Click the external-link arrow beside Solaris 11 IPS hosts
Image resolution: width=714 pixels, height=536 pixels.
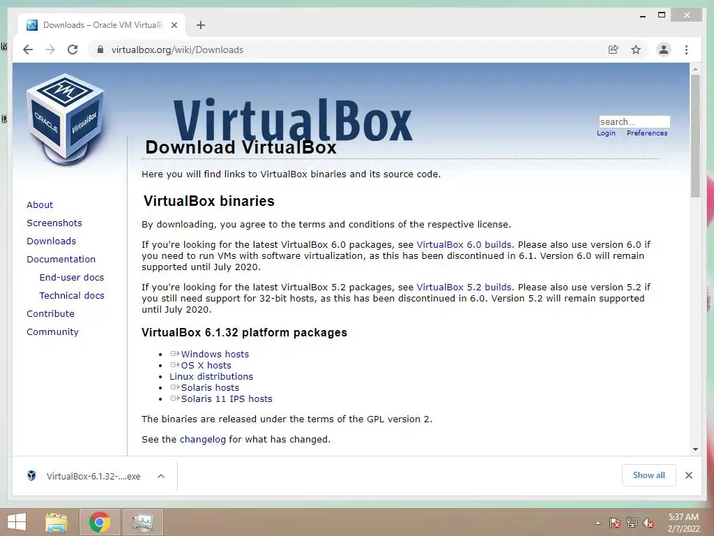(175, 399)
